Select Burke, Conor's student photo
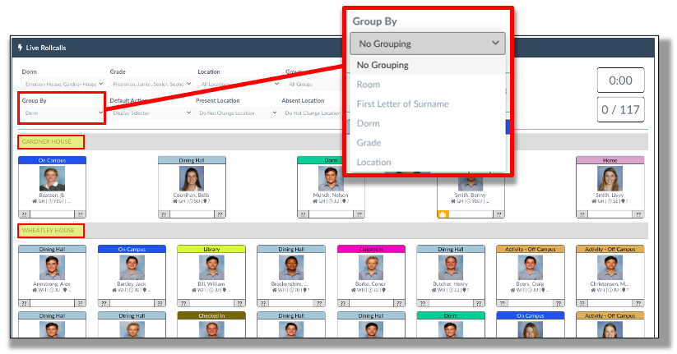 [x=371, y=267]
